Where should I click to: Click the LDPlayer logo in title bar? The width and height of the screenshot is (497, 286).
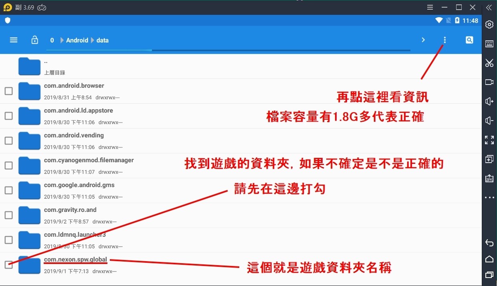(7, 7)
